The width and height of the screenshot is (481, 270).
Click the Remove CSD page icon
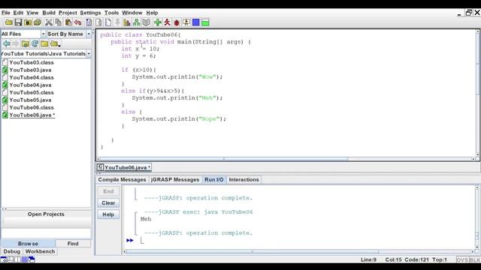tap(98, 22)
